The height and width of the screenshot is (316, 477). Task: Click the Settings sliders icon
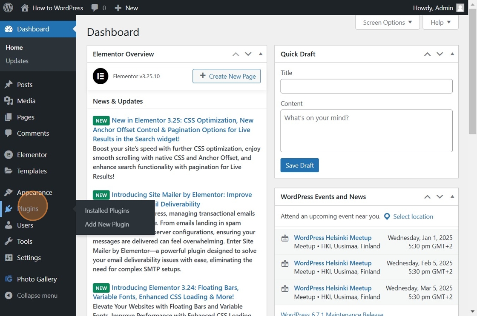[9, 258]
